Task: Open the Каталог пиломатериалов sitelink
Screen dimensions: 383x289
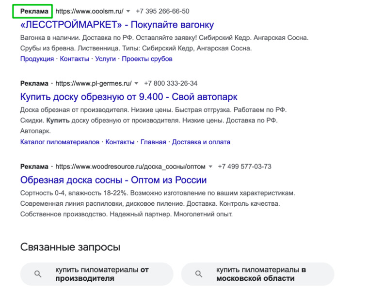Action: pos(60,142)
